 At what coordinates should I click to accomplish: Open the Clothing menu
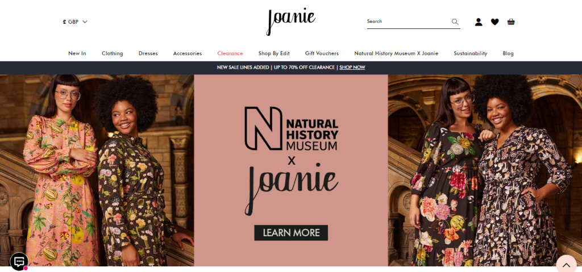tap(113, 53)
